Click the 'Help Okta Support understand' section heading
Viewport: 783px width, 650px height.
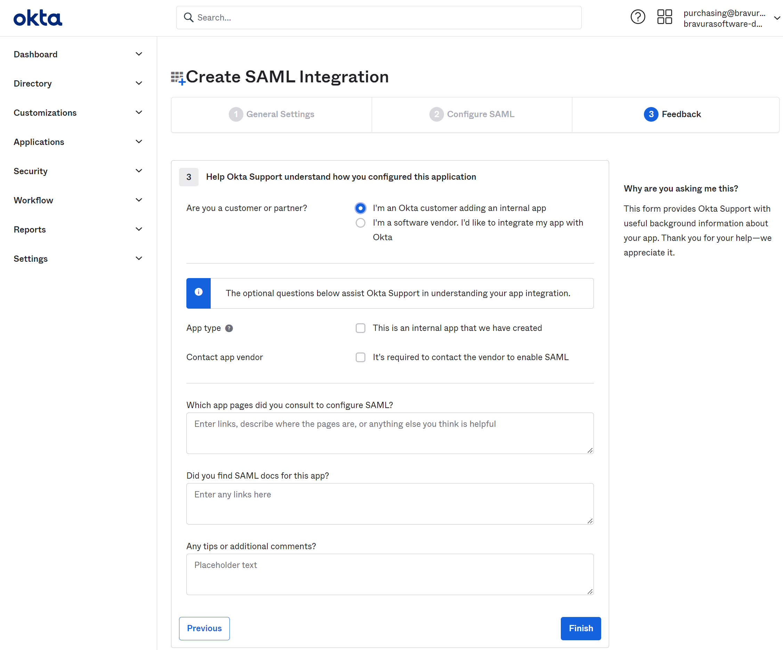pyautogui.click(x=341, y=177)
